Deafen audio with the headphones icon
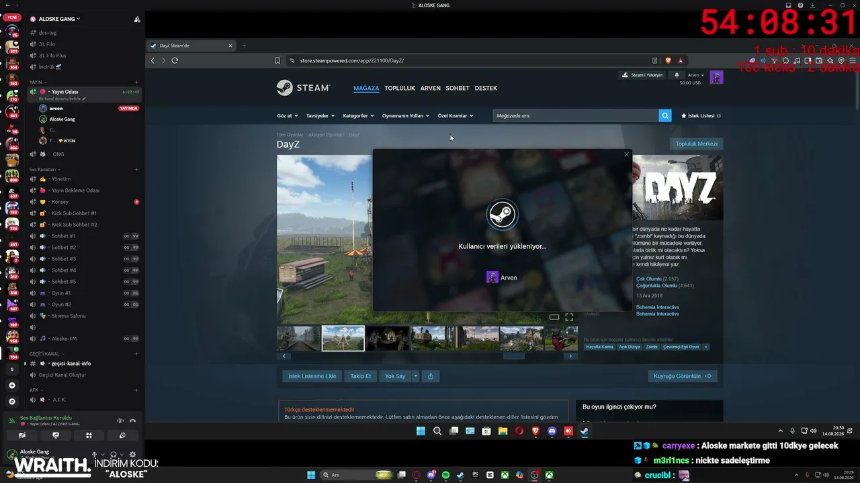The height and width of the screenshot is (483, 860). (x=114, y=455)
